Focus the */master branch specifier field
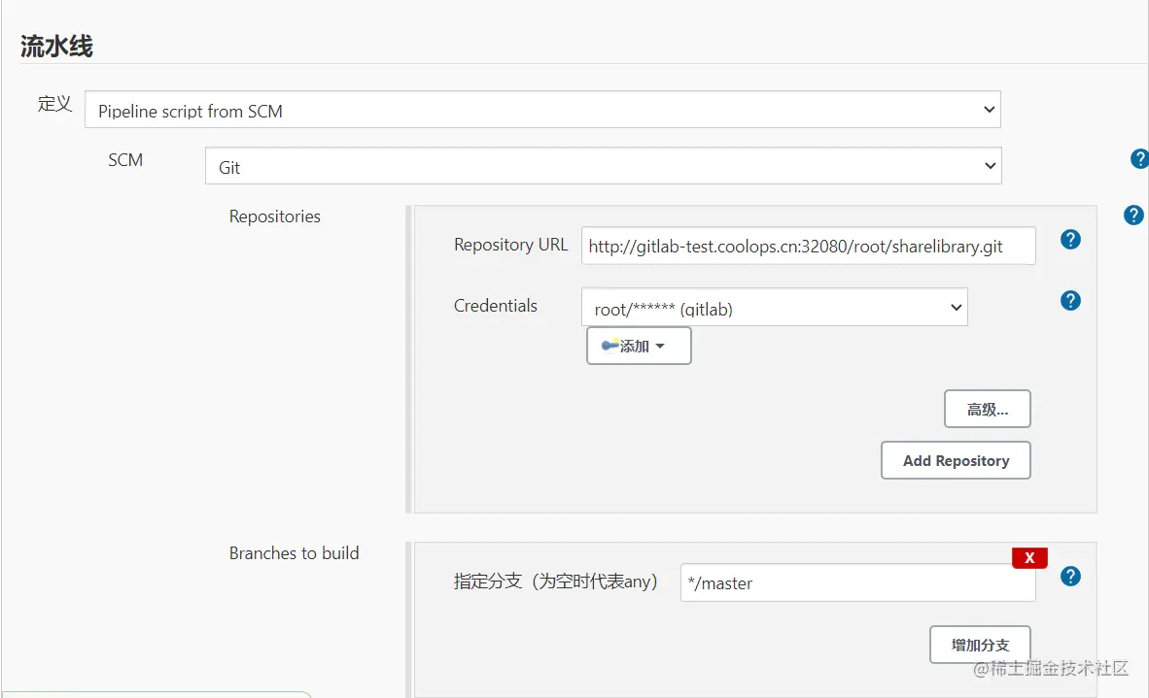 [x=857, y=582]
